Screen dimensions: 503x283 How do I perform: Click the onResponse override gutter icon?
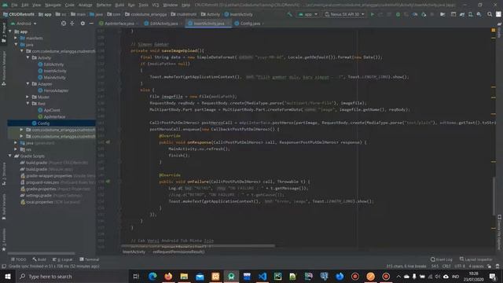coord(108,142)
